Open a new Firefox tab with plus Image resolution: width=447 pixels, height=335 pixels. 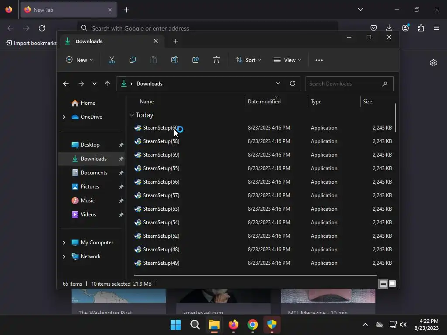point(126,10)
